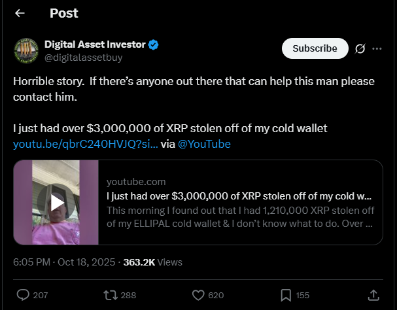Viewport: 397px width, 310px height.
Task: Open the youtube.com card title
Action: pos(238,196)
